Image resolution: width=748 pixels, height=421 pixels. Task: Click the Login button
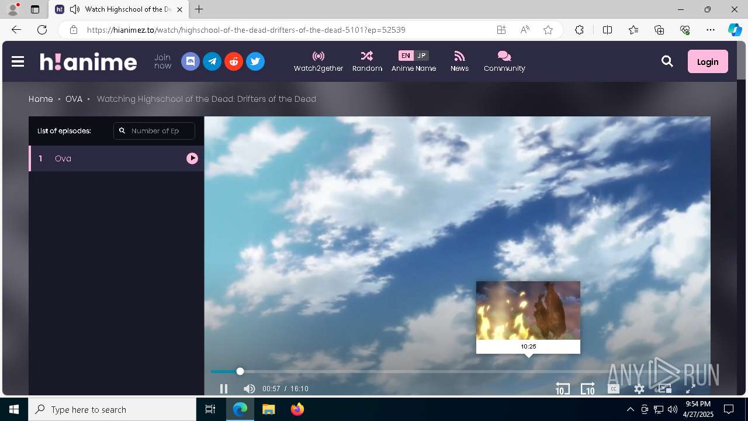coord(708,61)
